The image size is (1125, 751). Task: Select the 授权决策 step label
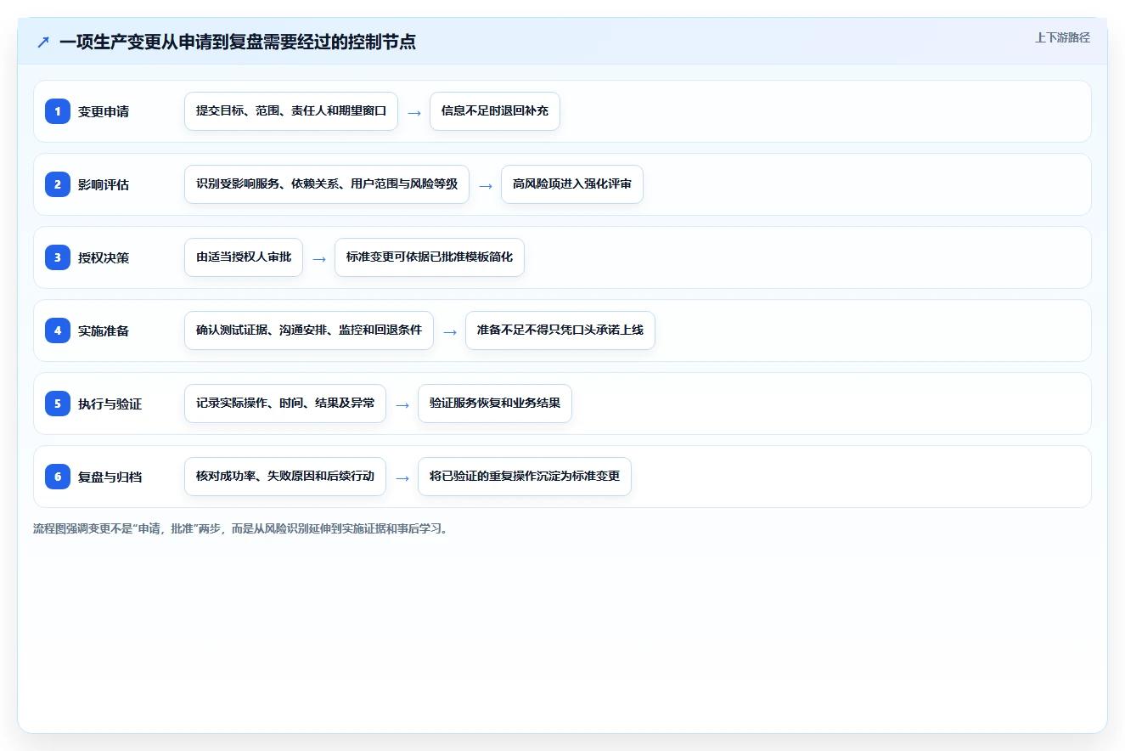point(104,257)
